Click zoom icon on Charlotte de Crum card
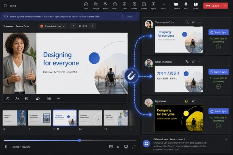 click(x=187, y=22)
